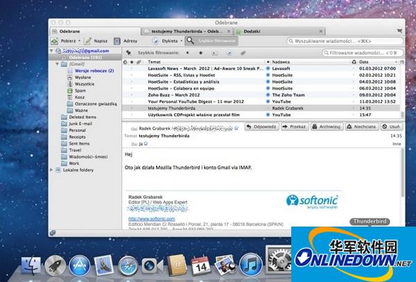Toggle read dot on HootSuite – Colabora en equipo
Viewport: 416px width, 282px height.
(x=268, y=88)
